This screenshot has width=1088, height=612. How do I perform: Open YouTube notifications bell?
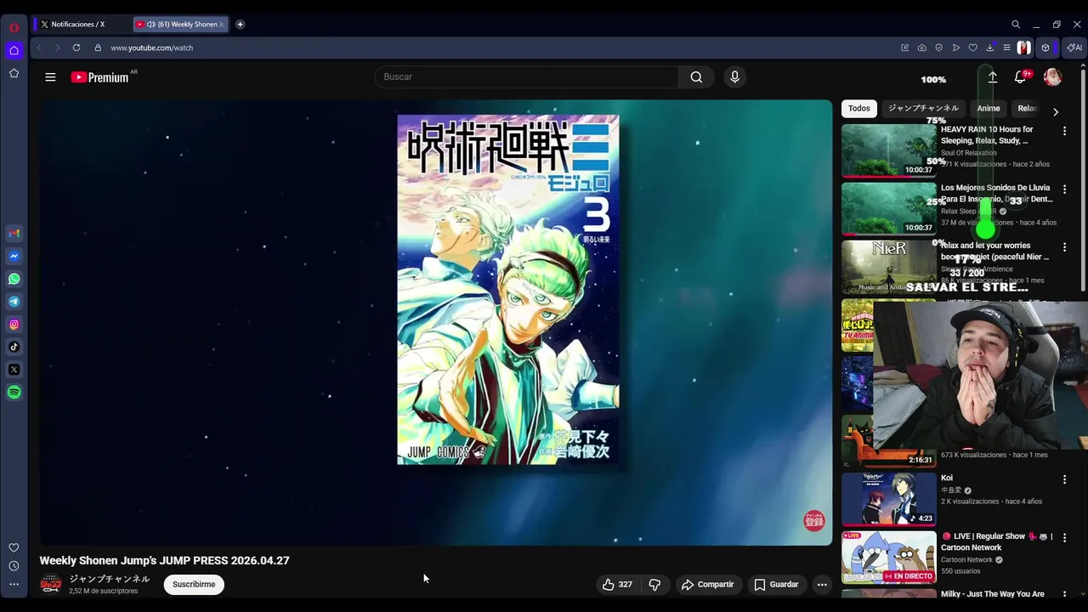click(1021, 77)
